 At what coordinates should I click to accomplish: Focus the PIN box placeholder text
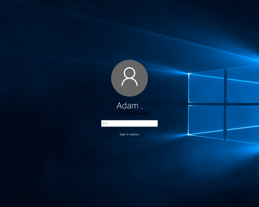[x=105, y=124]
